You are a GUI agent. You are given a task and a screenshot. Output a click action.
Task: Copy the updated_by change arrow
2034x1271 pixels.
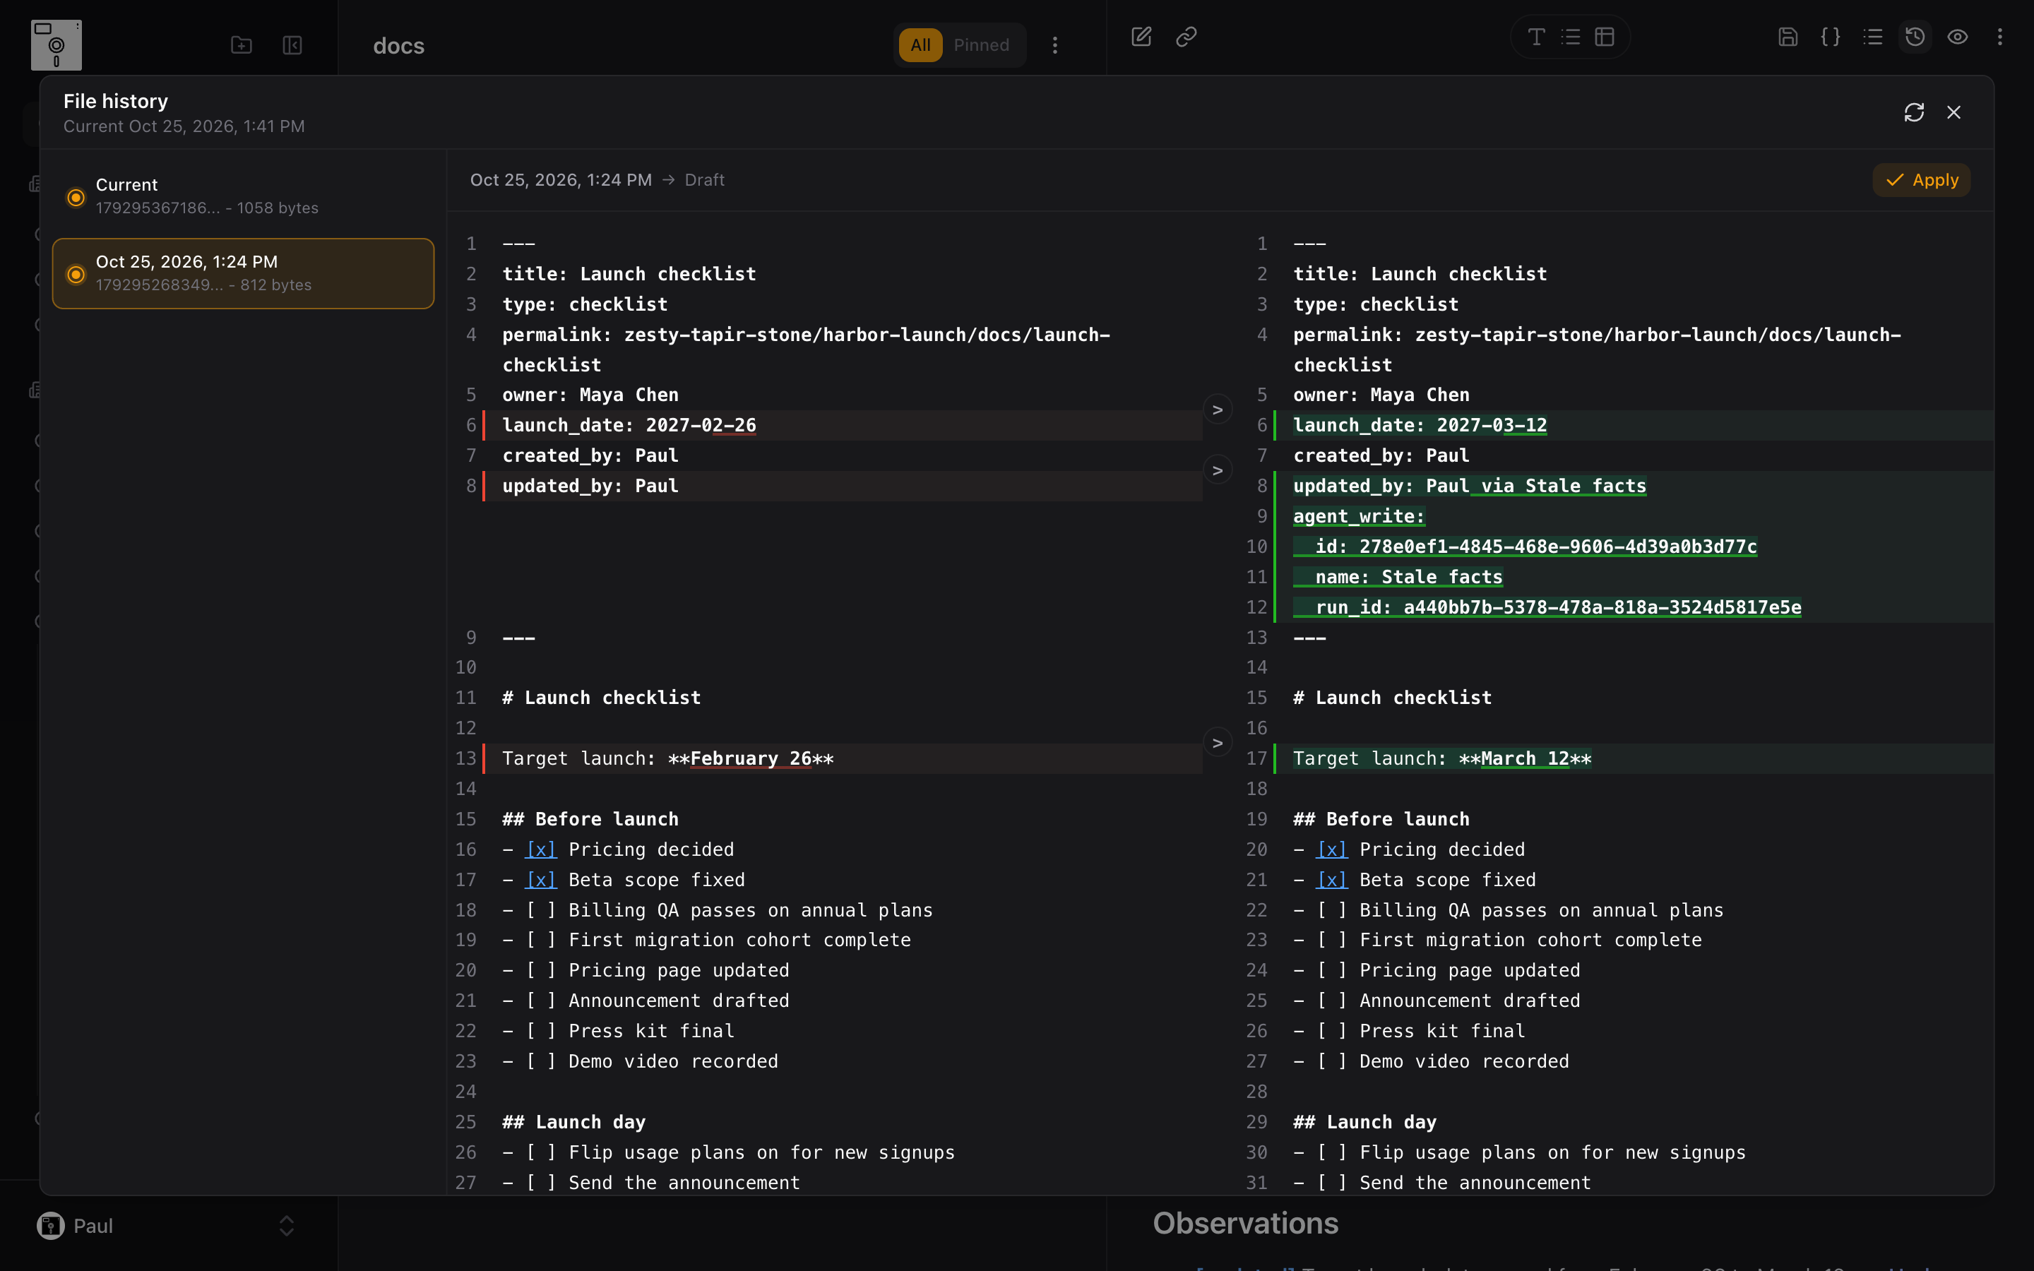[1217, 471]
